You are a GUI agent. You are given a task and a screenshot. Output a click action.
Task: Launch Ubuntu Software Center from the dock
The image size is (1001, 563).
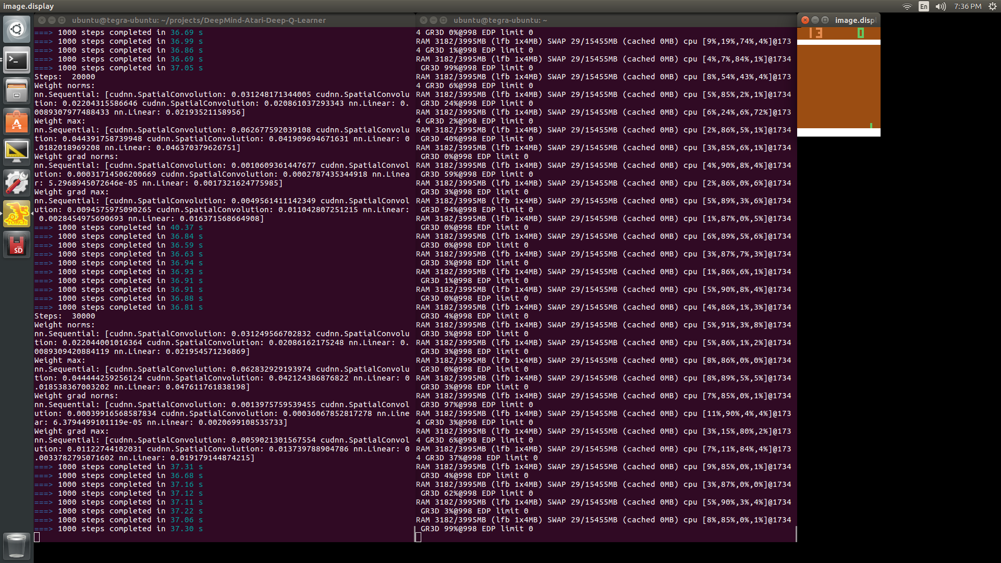click(x=17, y=122)
